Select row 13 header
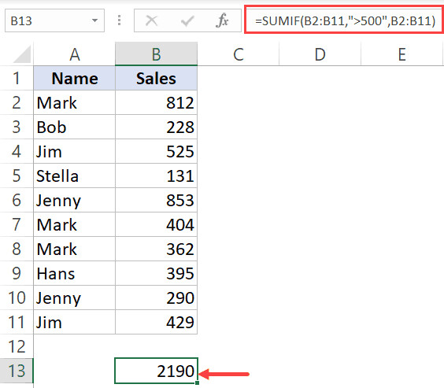The height and width of the screenshot is (388, 444). 17,371
